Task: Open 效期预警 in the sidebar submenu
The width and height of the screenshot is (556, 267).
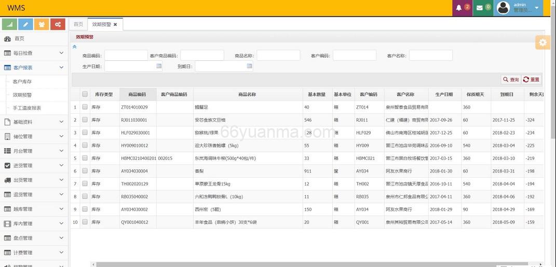Action: click(x=22, y=95)
